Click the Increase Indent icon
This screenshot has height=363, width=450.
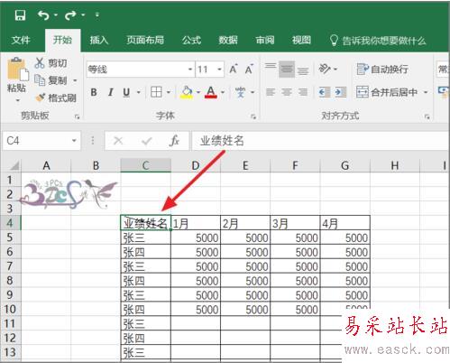pos(341,92)
